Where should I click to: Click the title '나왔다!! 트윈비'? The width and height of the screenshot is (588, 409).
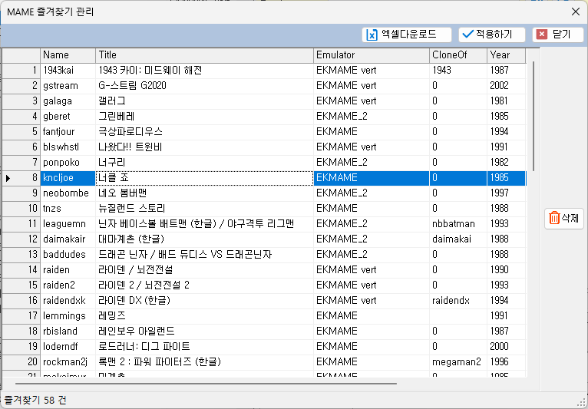click(130, 147)
